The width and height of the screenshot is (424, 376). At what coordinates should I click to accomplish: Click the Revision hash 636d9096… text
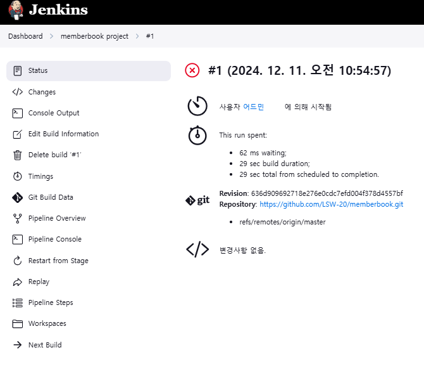click(x=327, y=193)
